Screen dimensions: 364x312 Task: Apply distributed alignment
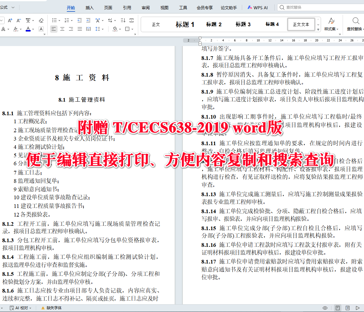point(88,29)
